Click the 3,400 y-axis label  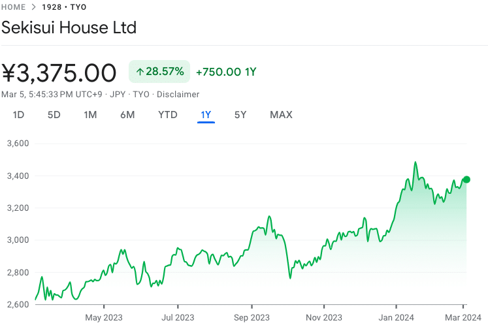tap(18, 176)
